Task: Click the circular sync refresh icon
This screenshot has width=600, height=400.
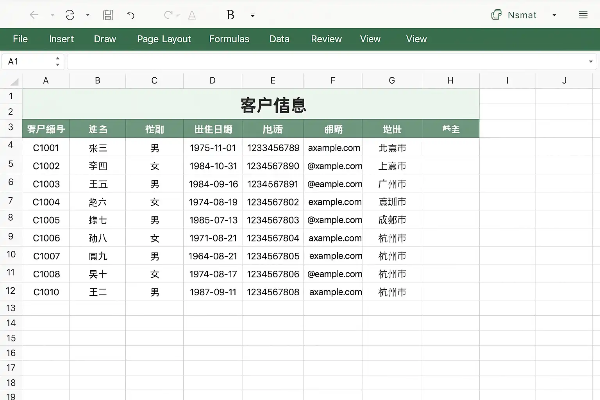Action: point(70,15)
